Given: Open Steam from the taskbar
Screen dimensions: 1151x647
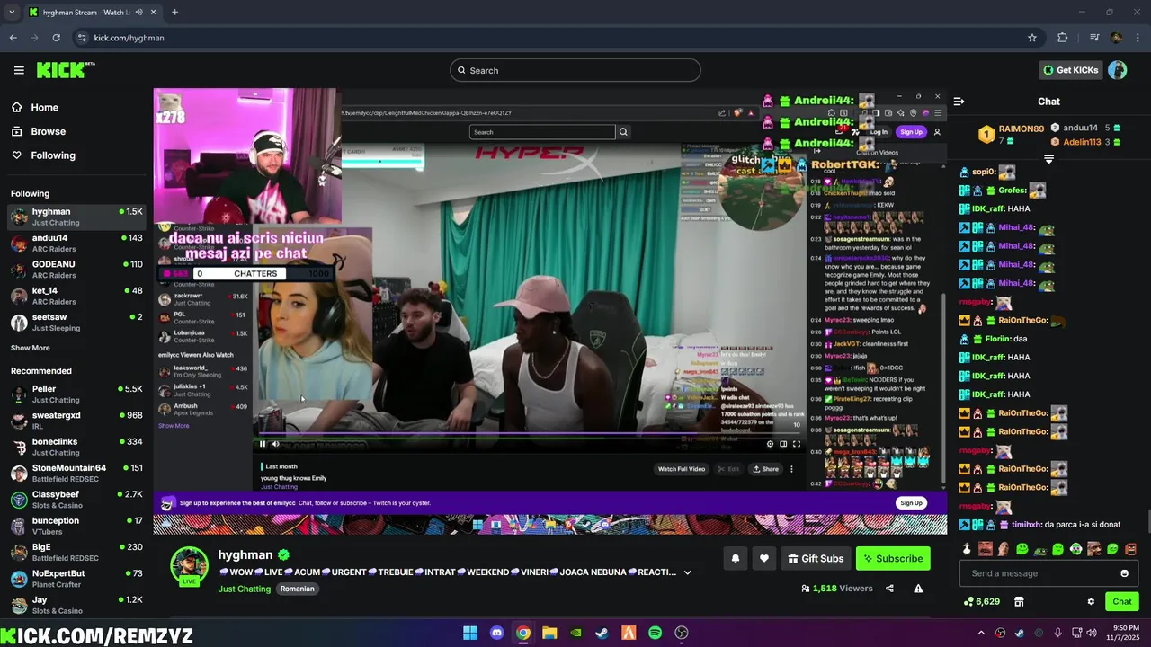Looking at the screenshot, I should pos(602,633).
